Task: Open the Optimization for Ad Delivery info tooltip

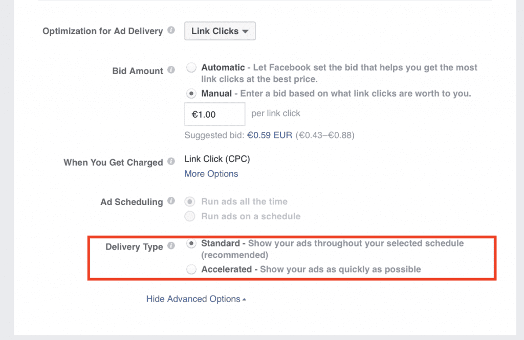Action: point(171,31)
